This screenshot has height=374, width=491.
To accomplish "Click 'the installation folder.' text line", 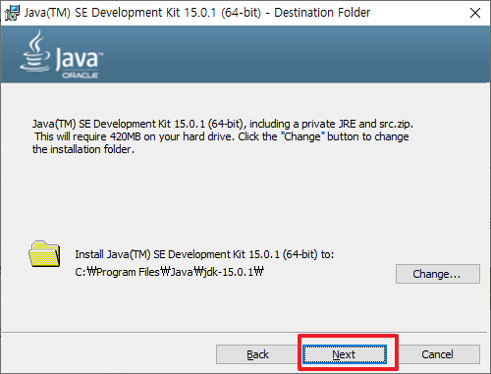I will tap(83, 149).
